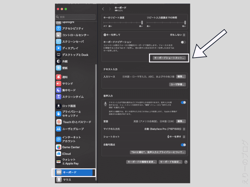The height and width of the screenshot is (187, 250).
Task: Disable the 自動句読点 toggle
Action: pos(183,145)
